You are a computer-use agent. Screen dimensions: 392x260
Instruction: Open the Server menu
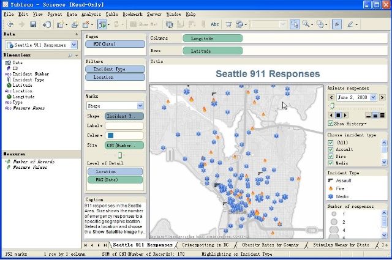pyautogui.click(x=154, y=14)
